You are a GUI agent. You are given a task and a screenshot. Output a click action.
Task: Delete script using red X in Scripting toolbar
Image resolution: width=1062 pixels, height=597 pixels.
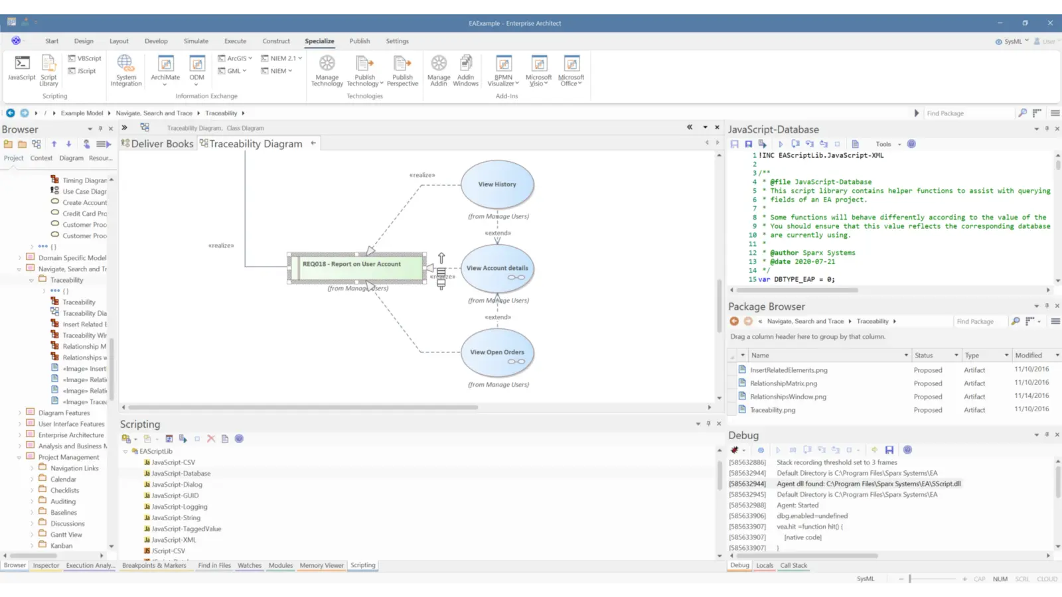(x=211, y=438)
